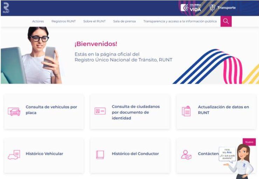Click the book icon for driver history

pos(100,155)
